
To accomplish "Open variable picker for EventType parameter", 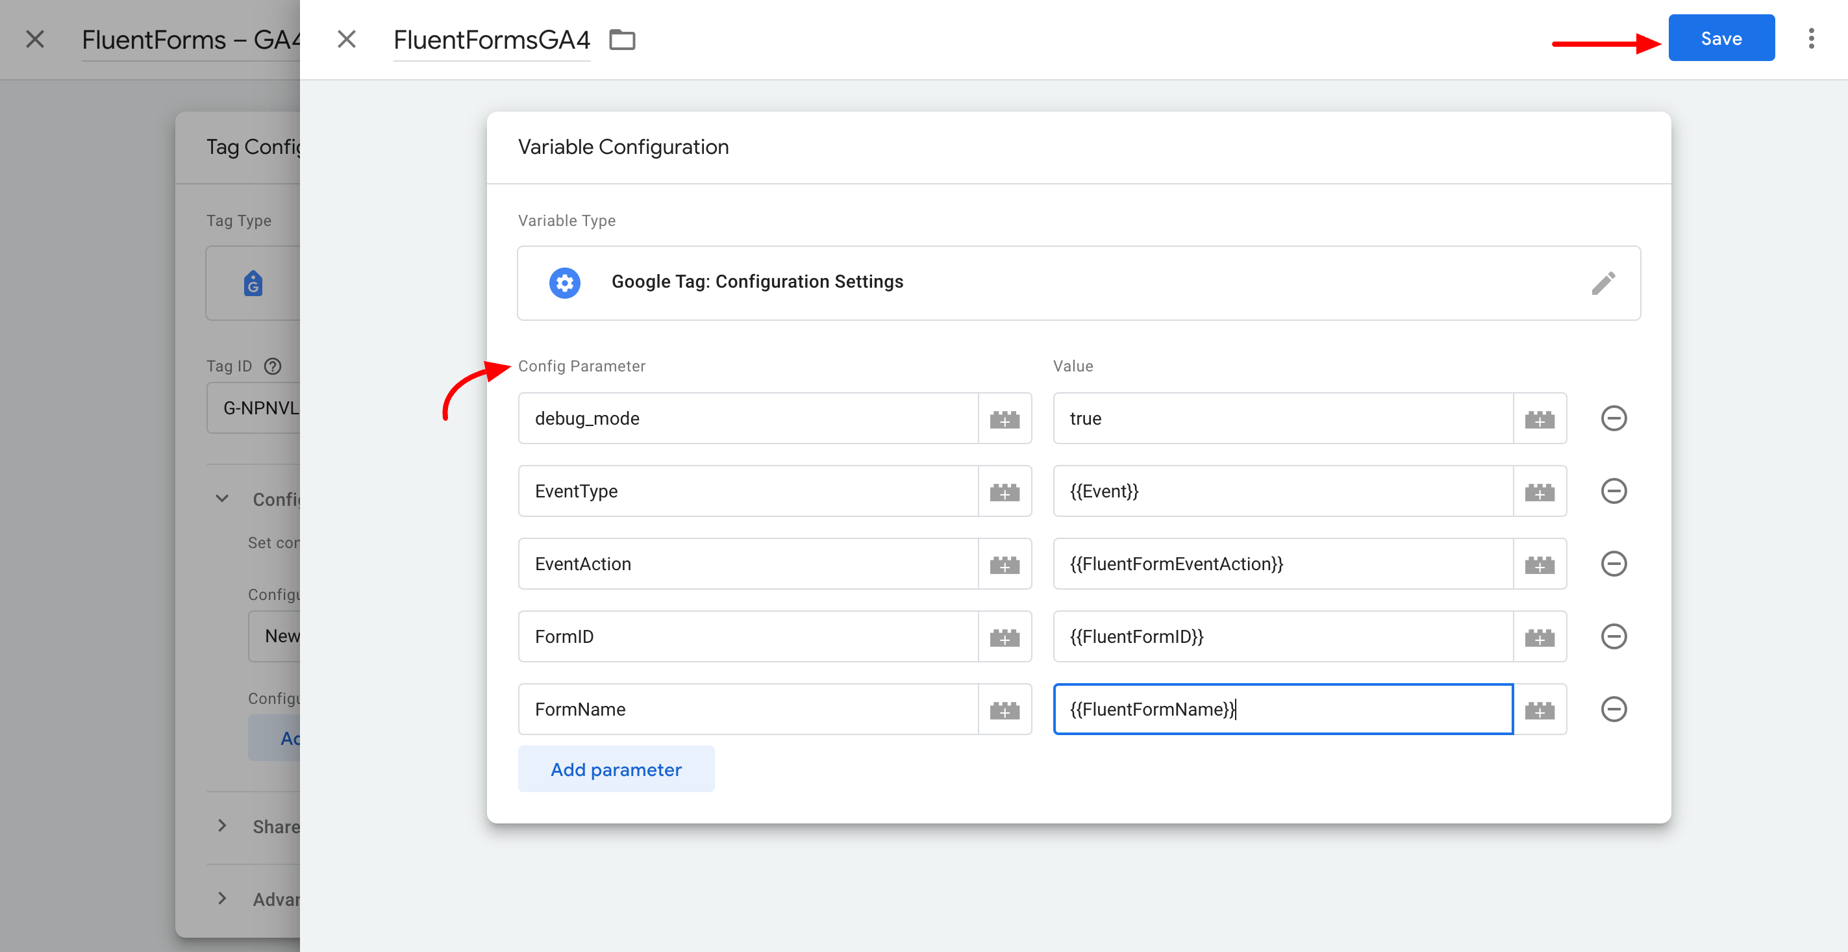I will click(x=1005, y=492).
